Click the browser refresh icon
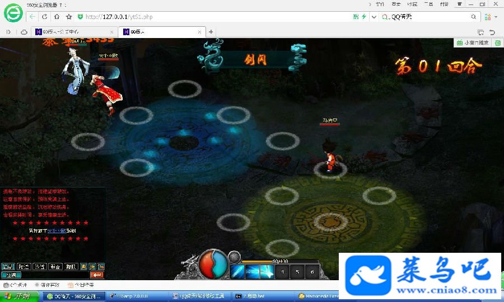 pyautogui.click(x=45, y=17)
